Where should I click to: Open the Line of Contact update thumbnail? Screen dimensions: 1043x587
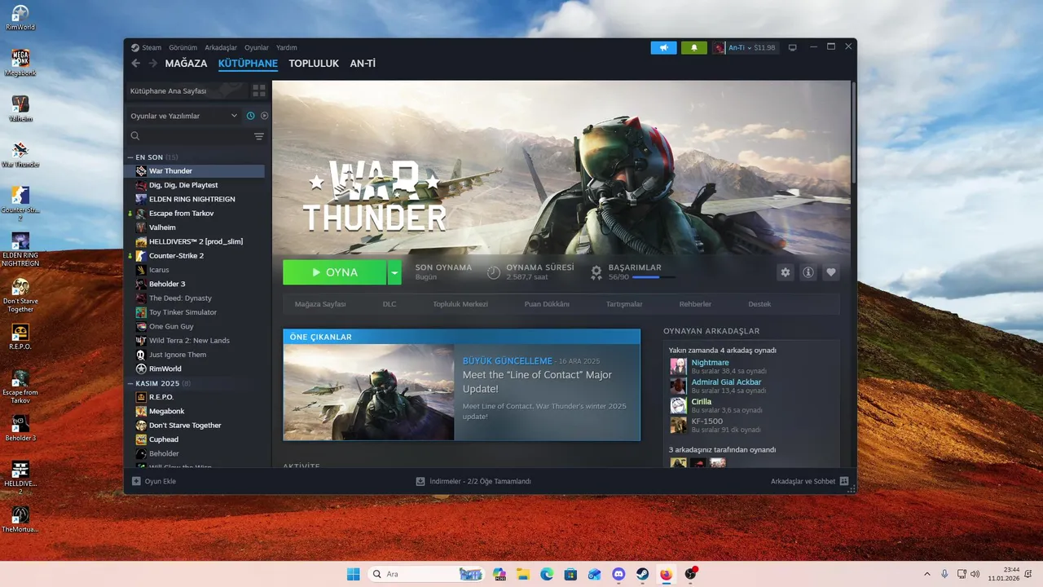[369, 392]
